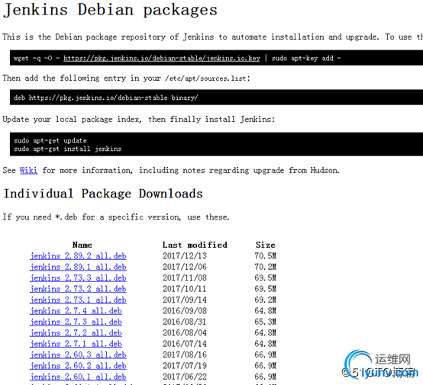This screenshot has width=423, height=385.
Task: Click the 'Update your local package index' sentence
Action: (x=139, y=120)
